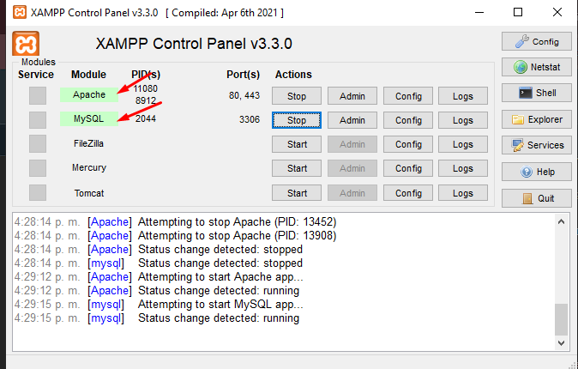Toggle the MySQL service checkbox

click(x=38, y=119)
